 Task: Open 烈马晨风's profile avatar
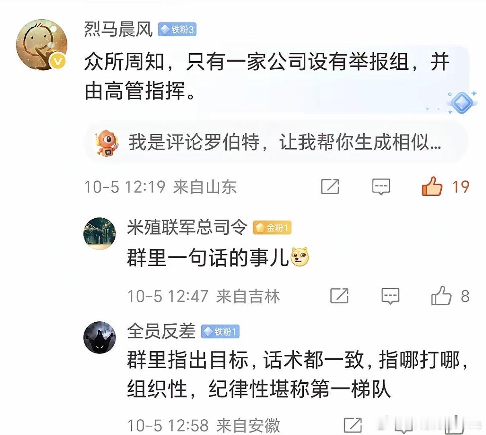pos(42,45)
